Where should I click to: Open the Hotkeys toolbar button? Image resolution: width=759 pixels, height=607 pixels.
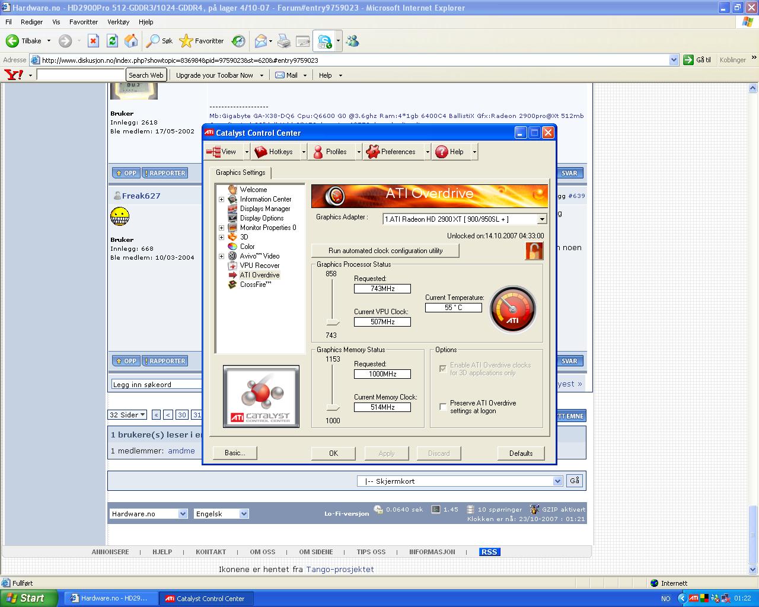coord(273,152)
